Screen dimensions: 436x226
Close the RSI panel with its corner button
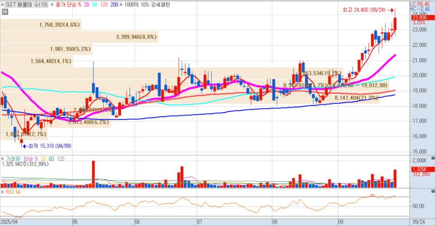pos(433,191)
